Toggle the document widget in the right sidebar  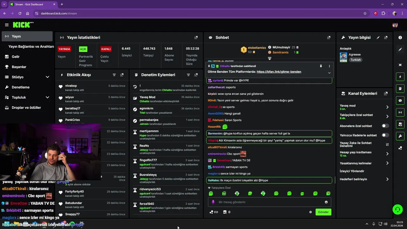(400, 88)
